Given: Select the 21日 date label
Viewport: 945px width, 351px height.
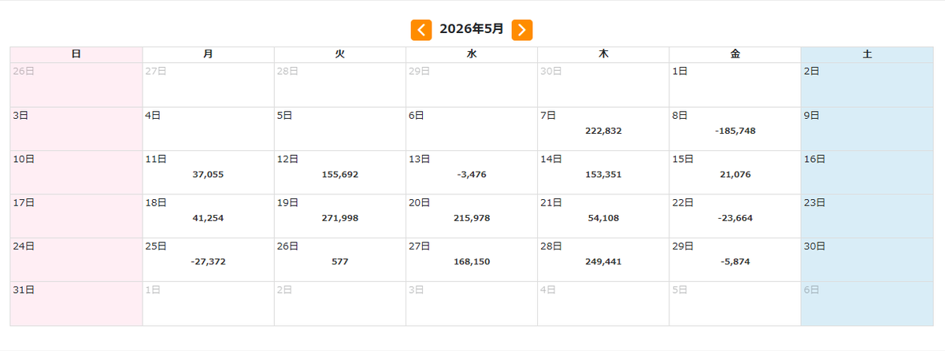Looking at the screenshot, I should tap(551, 202).
